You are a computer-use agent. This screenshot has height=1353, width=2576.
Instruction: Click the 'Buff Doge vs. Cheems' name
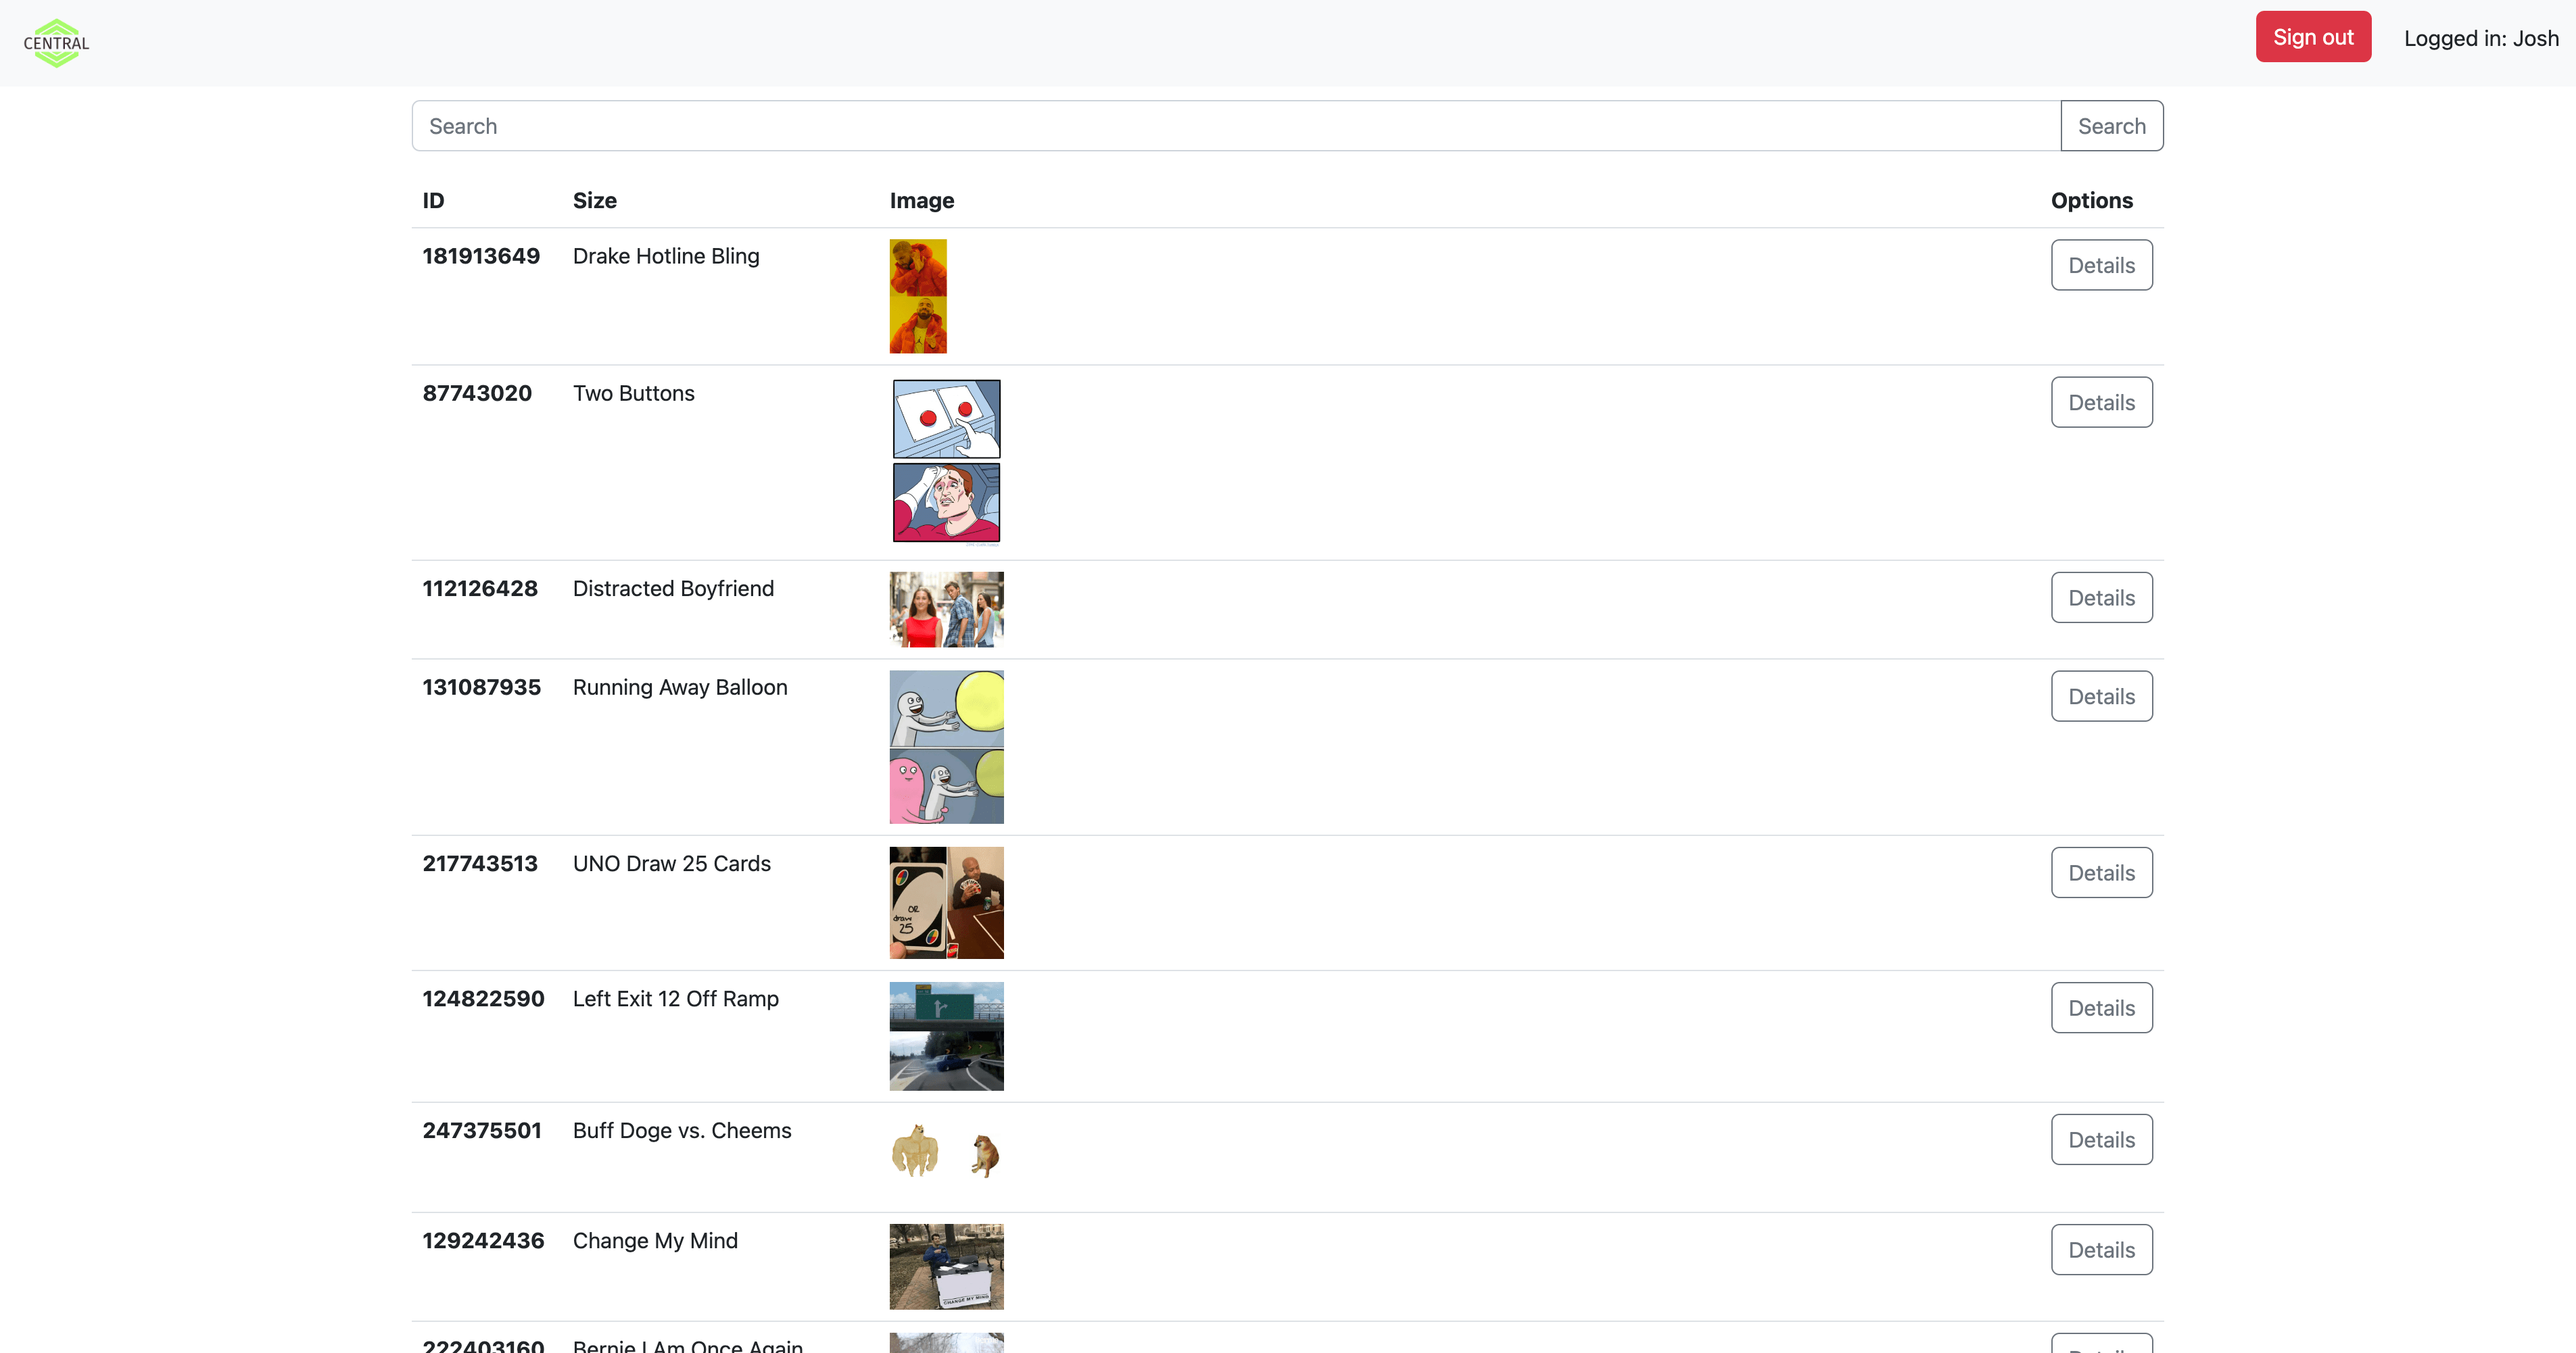tap(682, 1130)
